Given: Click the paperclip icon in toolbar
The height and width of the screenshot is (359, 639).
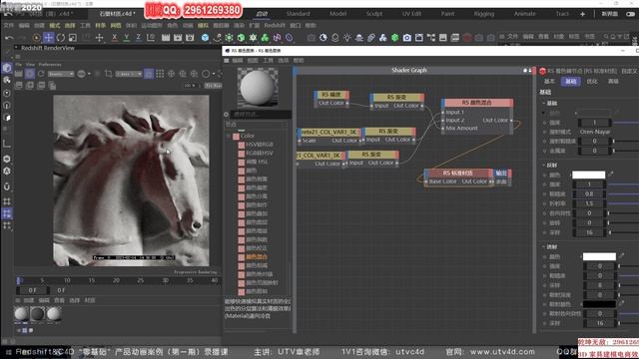Looking at the screenshot, I should 370,38.
